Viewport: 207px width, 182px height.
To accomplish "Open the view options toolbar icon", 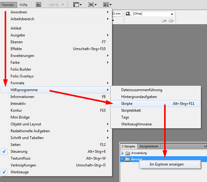I will [x=77, y=5].
